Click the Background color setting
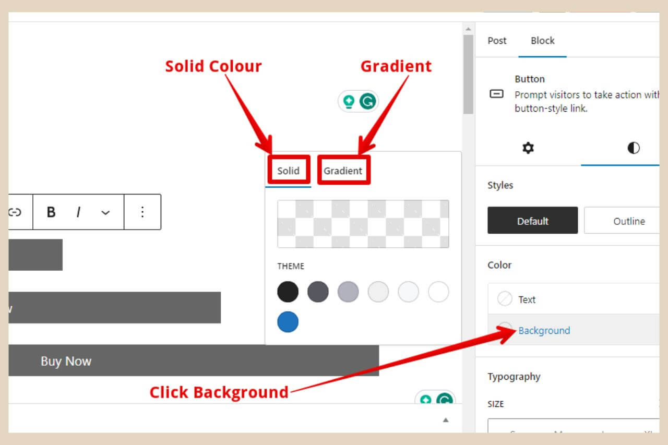Viewport: 668px width, 445px height. pos(544,330)
